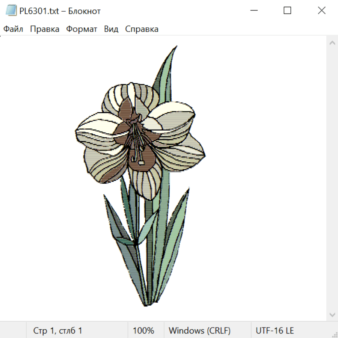
Task: Click the 100% zoom level indicator
Action: [x=143, y=331]
